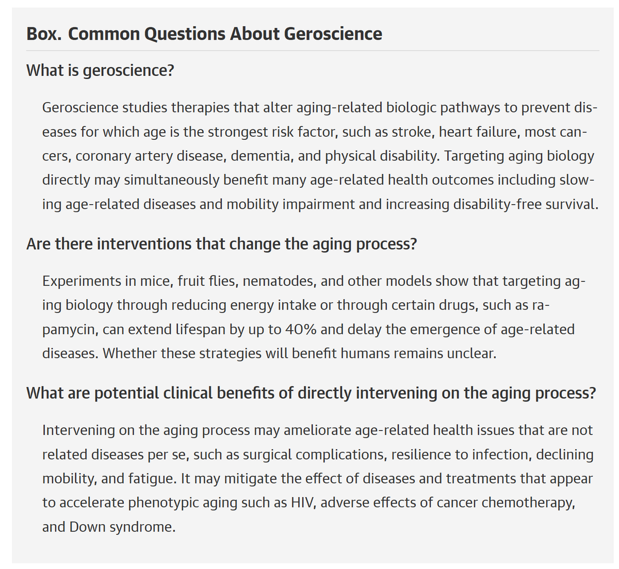Click the phrase "heart failure"
The width and height of the screenshot is (619, 569).
[x=479, y=132]
